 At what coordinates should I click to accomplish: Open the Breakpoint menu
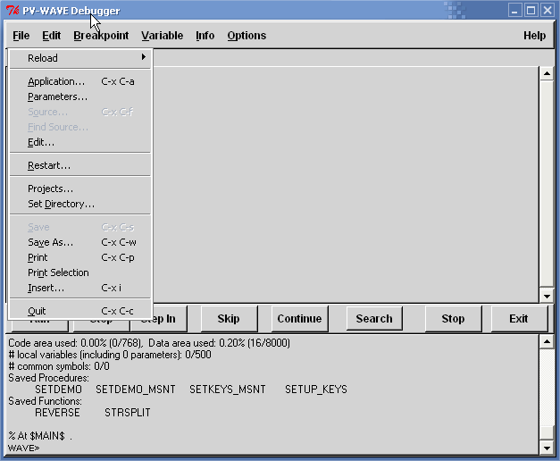click(x=101, y=36)
